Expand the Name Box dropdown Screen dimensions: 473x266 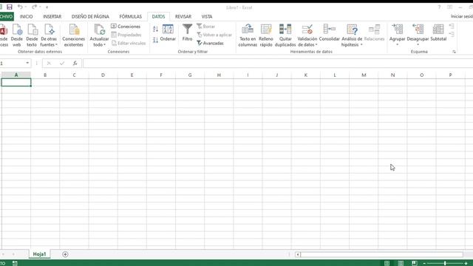[x=27, y=63]
